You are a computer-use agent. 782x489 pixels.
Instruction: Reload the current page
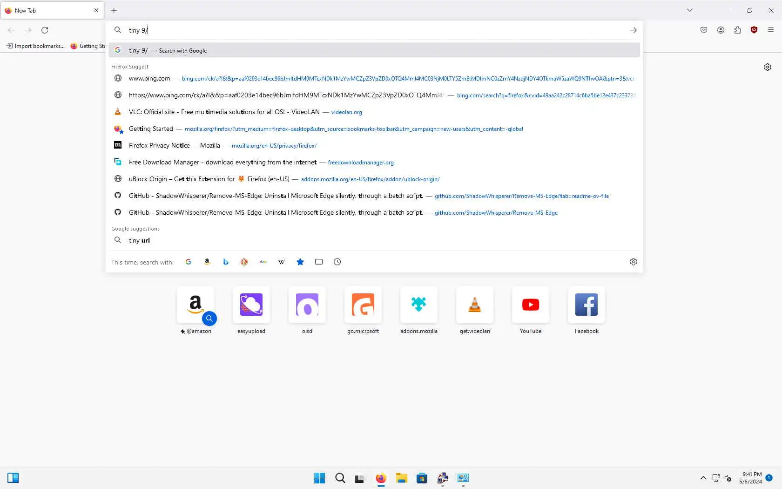[x=45, y=30]
